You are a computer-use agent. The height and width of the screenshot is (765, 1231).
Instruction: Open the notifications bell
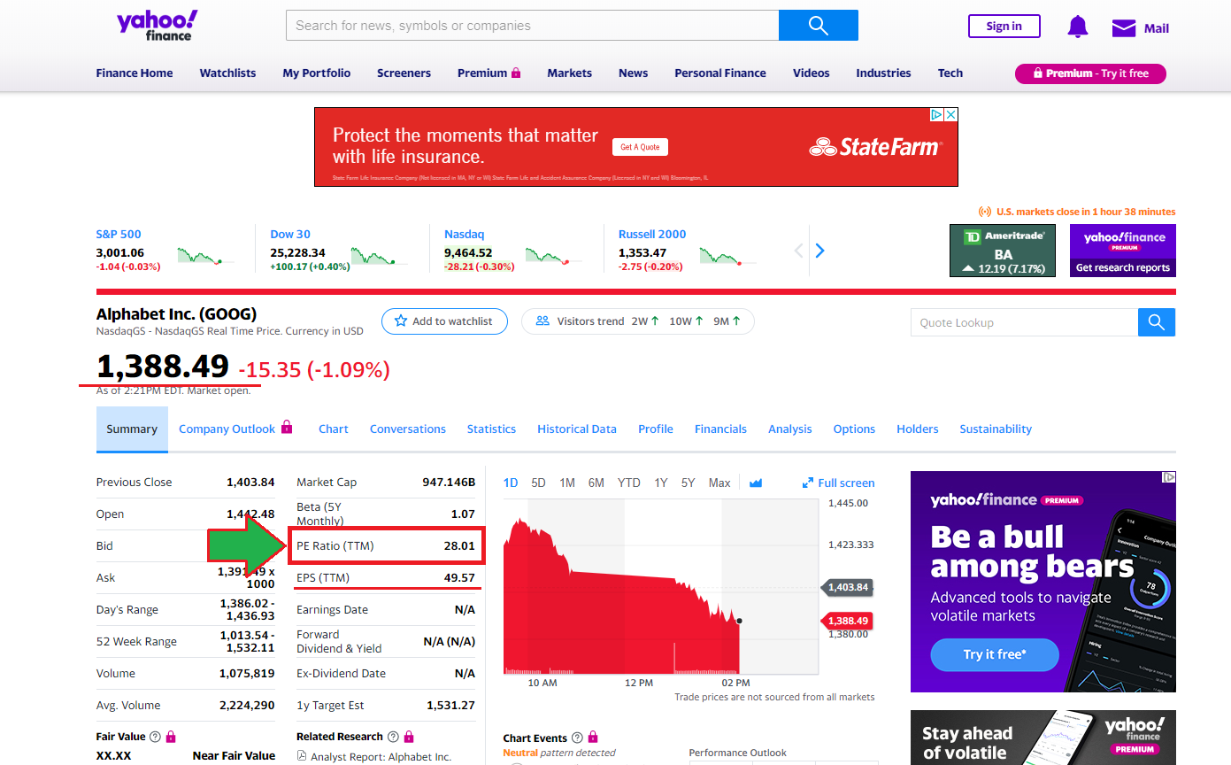click(x=1077, y=27)
